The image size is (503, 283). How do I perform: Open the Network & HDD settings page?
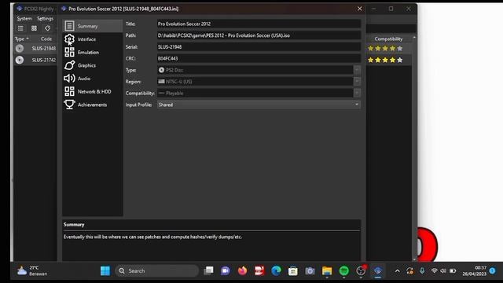click(93, 91)
